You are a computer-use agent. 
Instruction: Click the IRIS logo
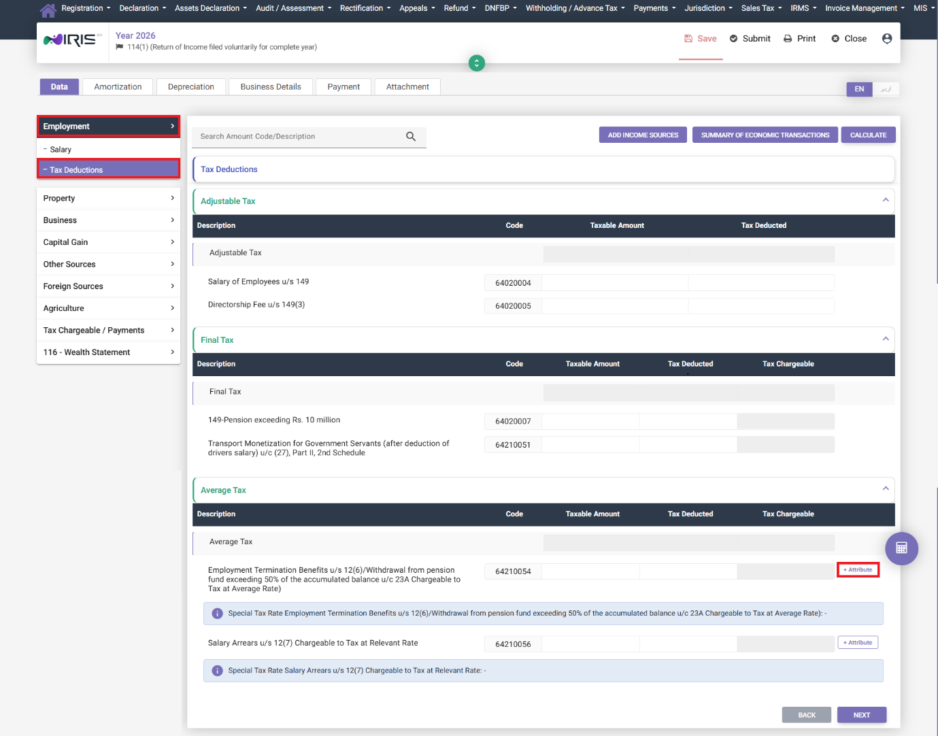[73, 40]
